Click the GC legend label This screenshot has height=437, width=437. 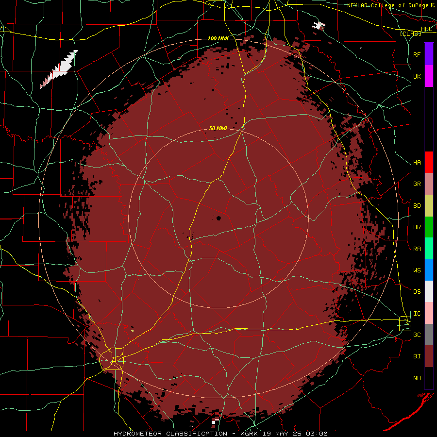pos(417,335)
